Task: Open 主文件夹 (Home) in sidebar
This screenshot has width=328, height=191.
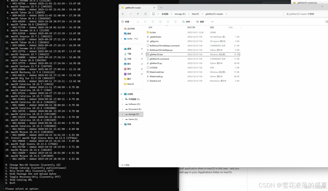Action: coord(129,29)
